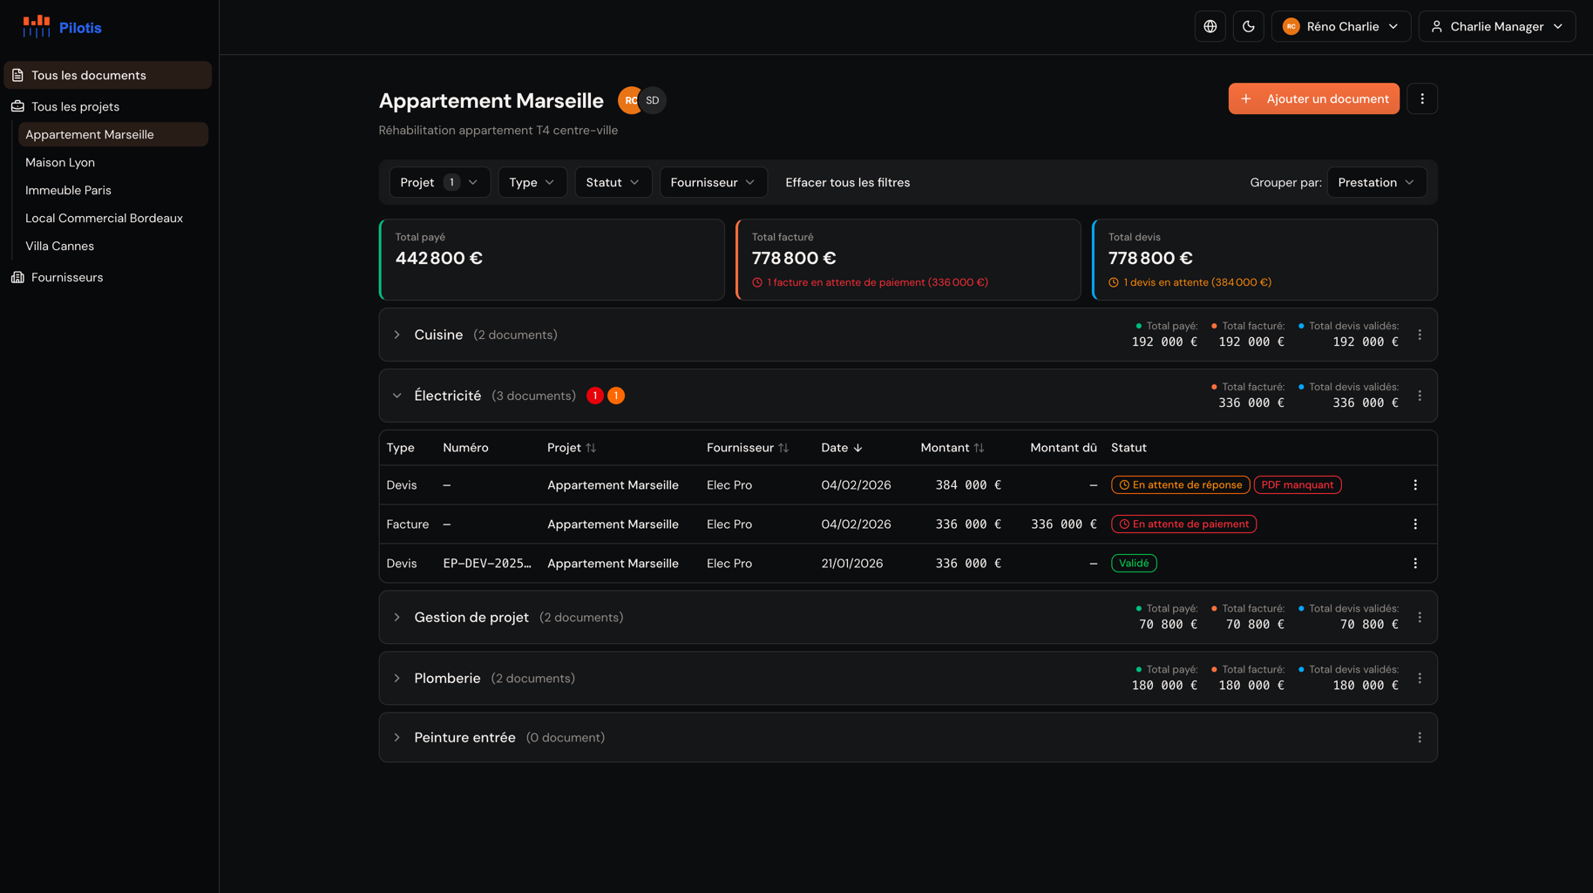This screenshot has width=1593, height=893.
Task: Open Plomberie group three-dot menu
Action: [x=1419, y=678]
